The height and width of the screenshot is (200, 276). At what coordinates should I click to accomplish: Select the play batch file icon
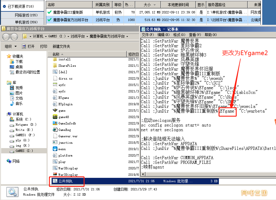(x=55, y=162)
